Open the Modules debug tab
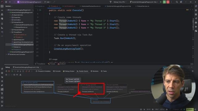Image resolution: width=198 pixels, height=111 pixels. 94,71
